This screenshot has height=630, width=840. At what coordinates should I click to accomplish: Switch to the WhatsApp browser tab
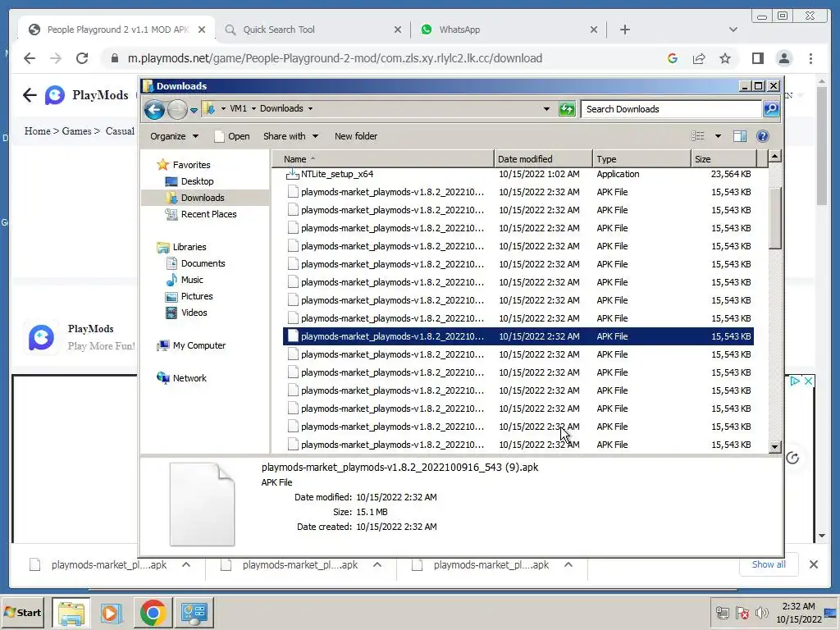point(508,30)
